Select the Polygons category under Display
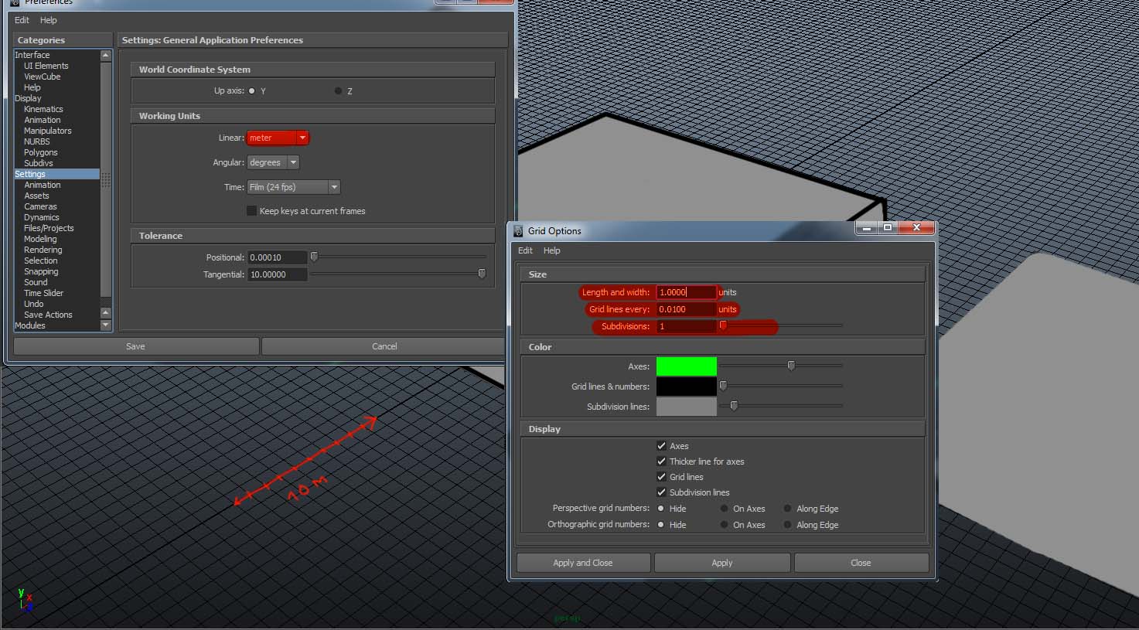 [x=40, y=152]
